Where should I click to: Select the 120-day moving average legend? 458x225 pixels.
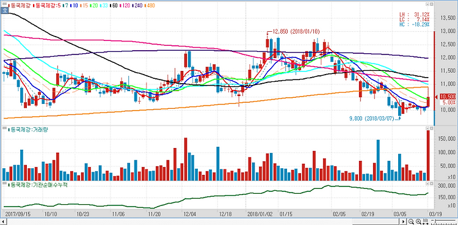[x=125, y=6]
